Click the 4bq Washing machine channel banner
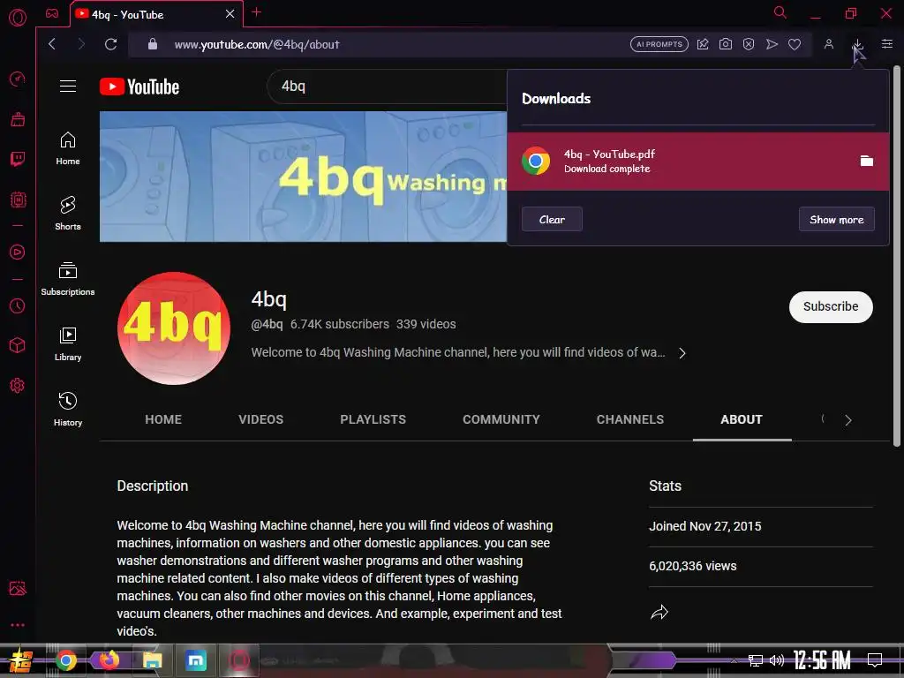904x678 pixels. click(x=304, y=177)
